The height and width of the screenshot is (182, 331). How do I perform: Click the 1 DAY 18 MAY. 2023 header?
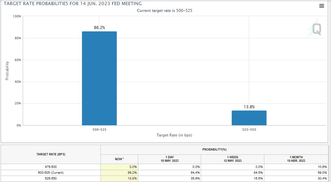coord(169,159)
